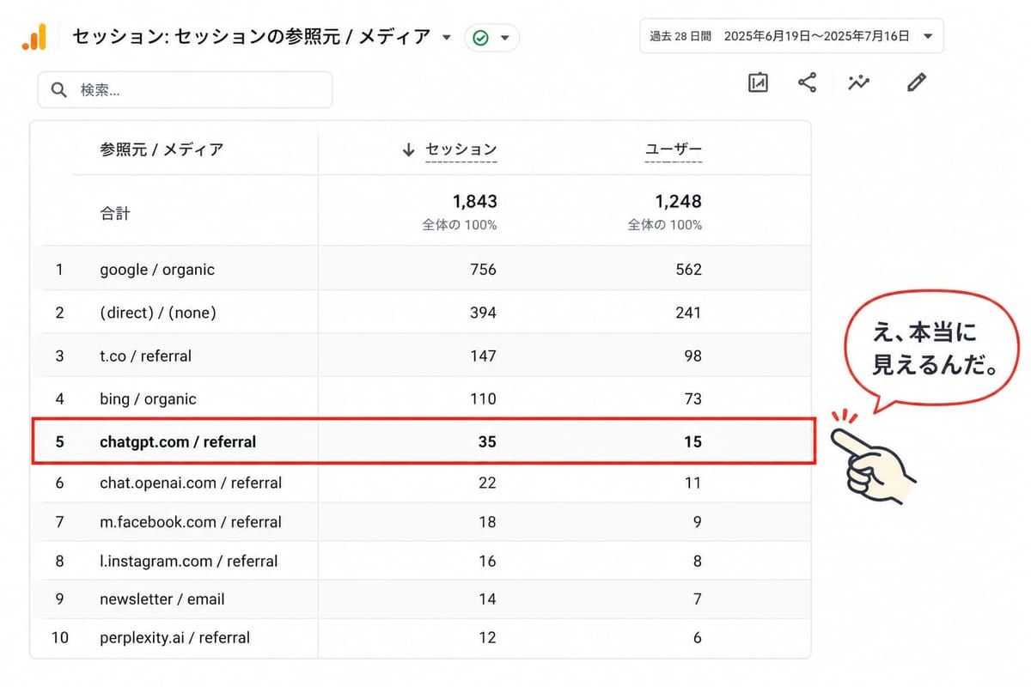This screenshot has width=1031, height=687.
Task: Click the share report icon
Action: 807,82
